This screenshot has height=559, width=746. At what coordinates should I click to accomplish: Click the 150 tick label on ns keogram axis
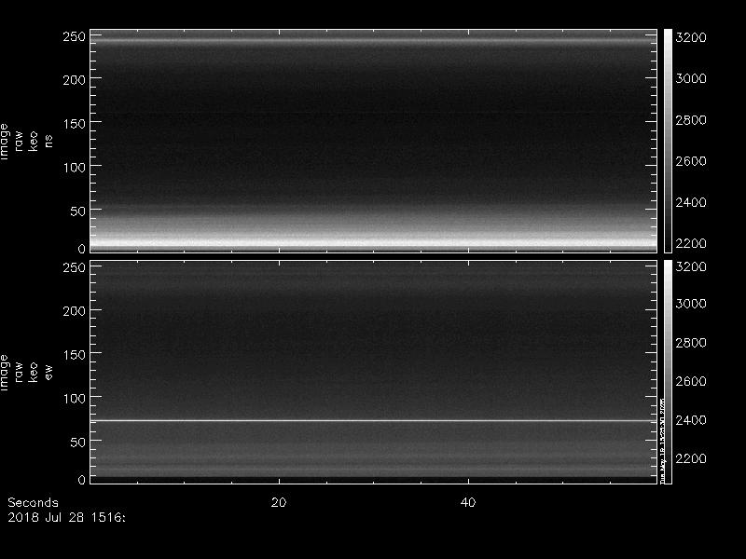(x=75, y=124)
